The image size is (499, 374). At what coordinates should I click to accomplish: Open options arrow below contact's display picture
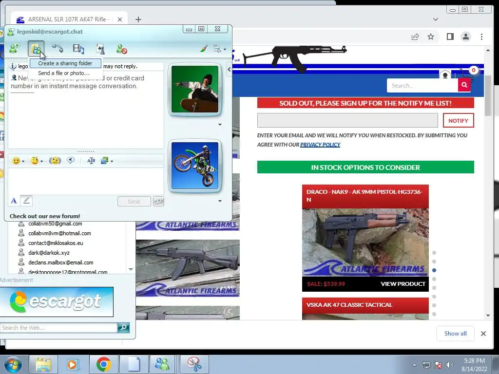(x=220, y=125)
